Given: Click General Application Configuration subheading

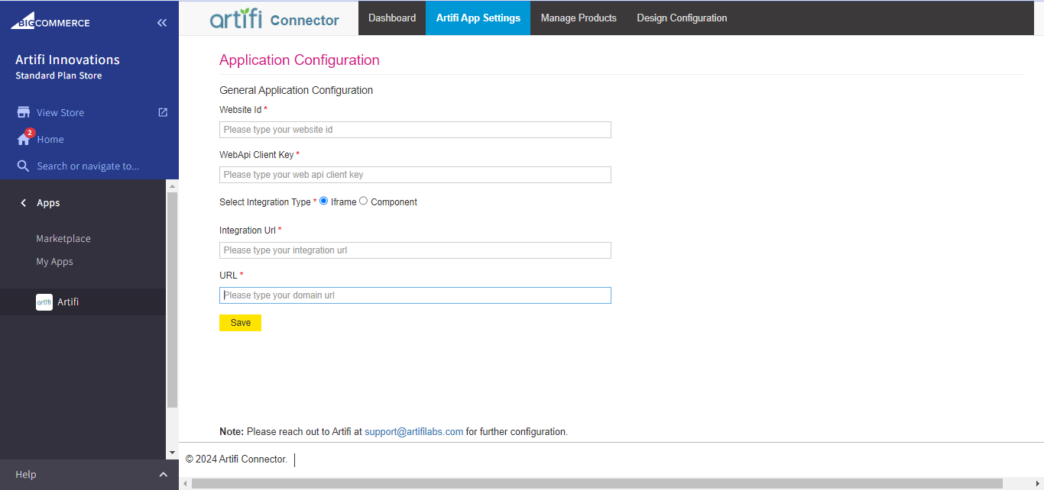Looking at the screenshot, I should coord(296,90).
